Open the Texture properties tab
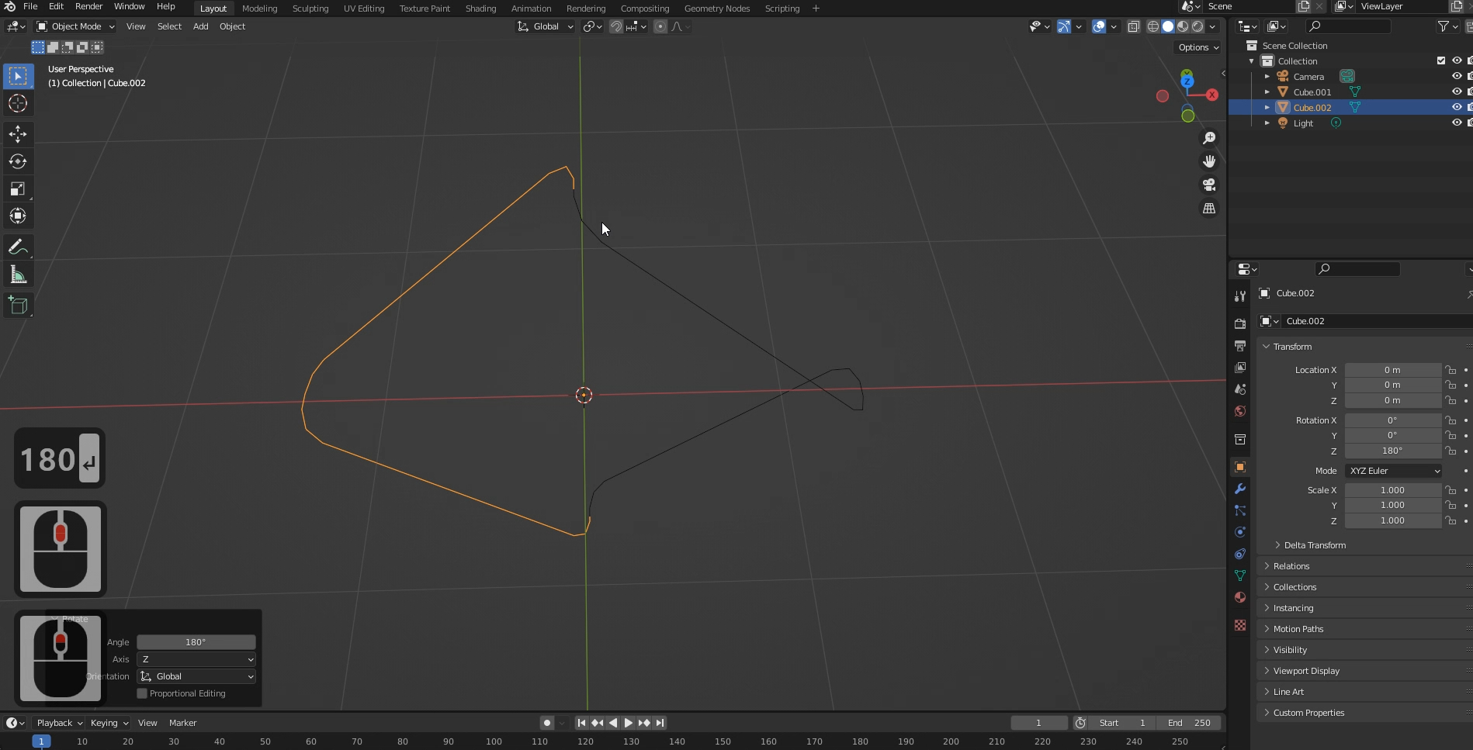Image resolution: width=1473 pixels, height=750 pixels. click(x=1240, y=625)
